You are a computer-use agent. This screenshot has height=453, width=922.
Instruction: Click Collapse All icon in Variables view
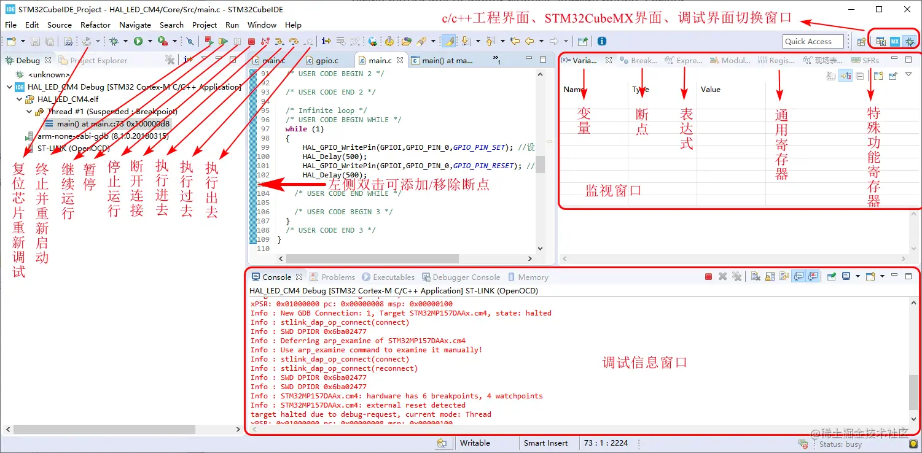(x=860, y=75)
